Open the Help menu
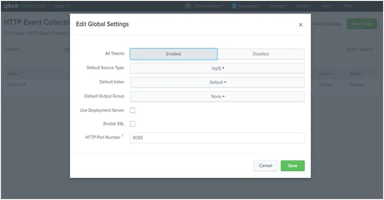 328,6
